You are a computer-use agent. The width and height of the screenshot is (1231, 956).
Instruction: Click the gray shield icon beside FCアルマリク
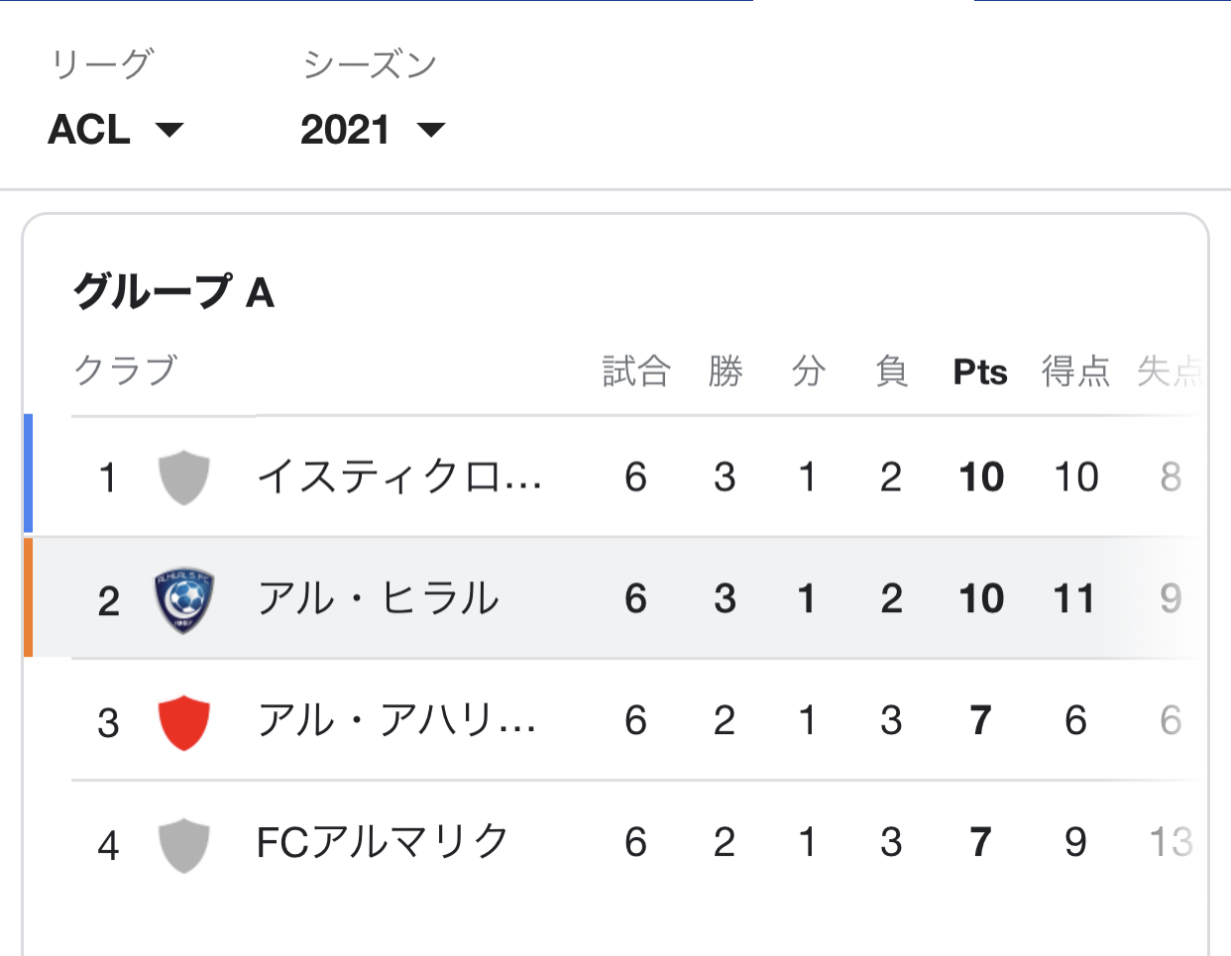(183, 844)
